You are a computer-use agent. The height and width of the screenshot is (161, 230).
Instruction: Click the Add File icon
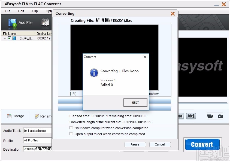click(x=12, y=22)
